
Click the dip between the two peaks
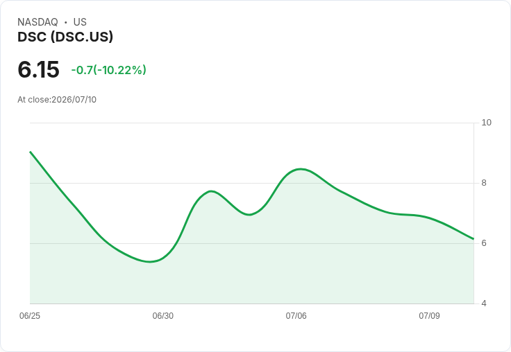[x=249, y=215]
